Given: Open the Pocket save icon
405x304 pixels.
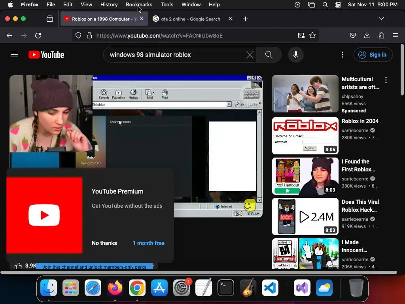Looking at the screenshot, I should (353, 35).
